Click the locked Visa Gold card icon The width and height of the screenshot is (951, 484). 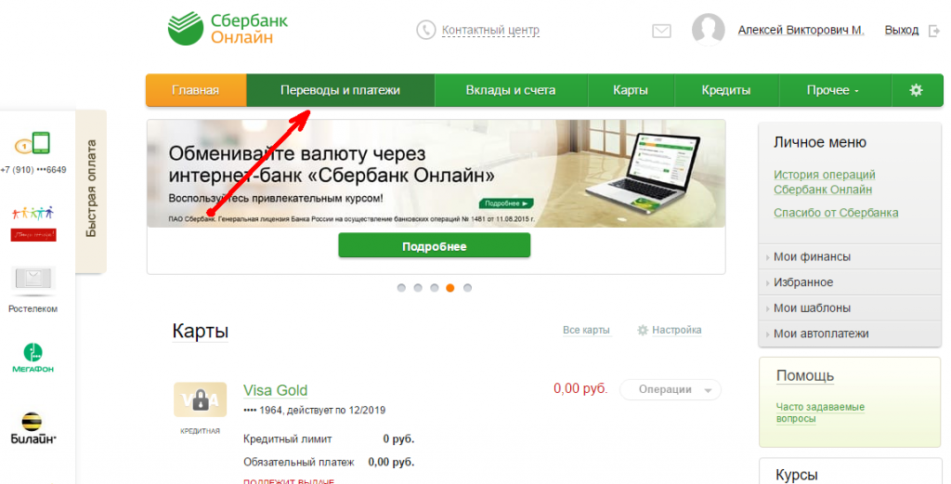click(x=201, y=399)
